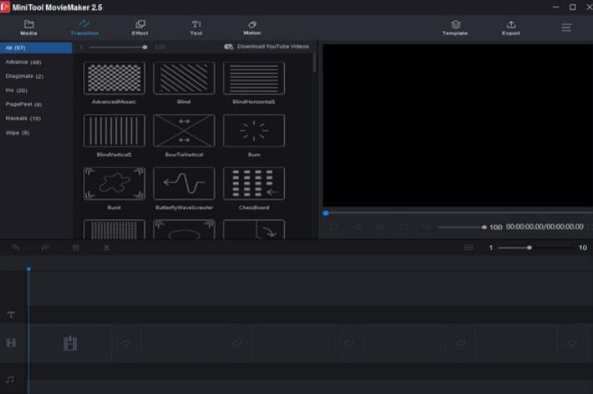This screenshot has width=593, height=394.
Task: Click the scissors split icon
Action: coord(106,248)
